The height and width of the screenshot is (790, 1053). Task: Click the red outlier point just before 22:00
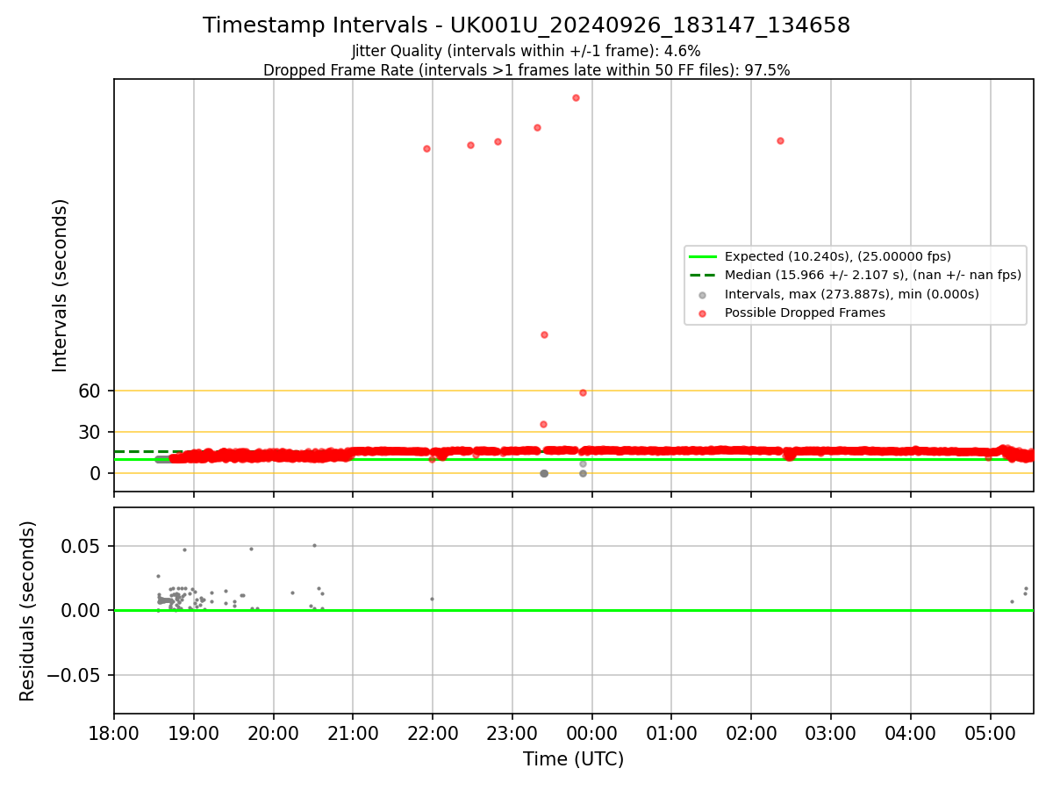coord(426,148)
